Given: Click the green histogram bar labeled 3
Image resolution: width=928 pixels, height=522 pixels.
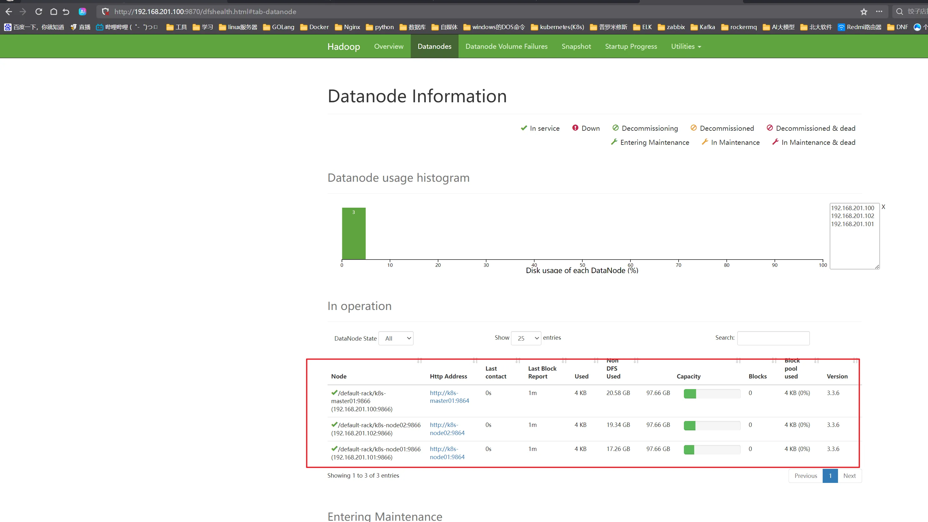Looking at the screenshot, I should tap(354, 234).
